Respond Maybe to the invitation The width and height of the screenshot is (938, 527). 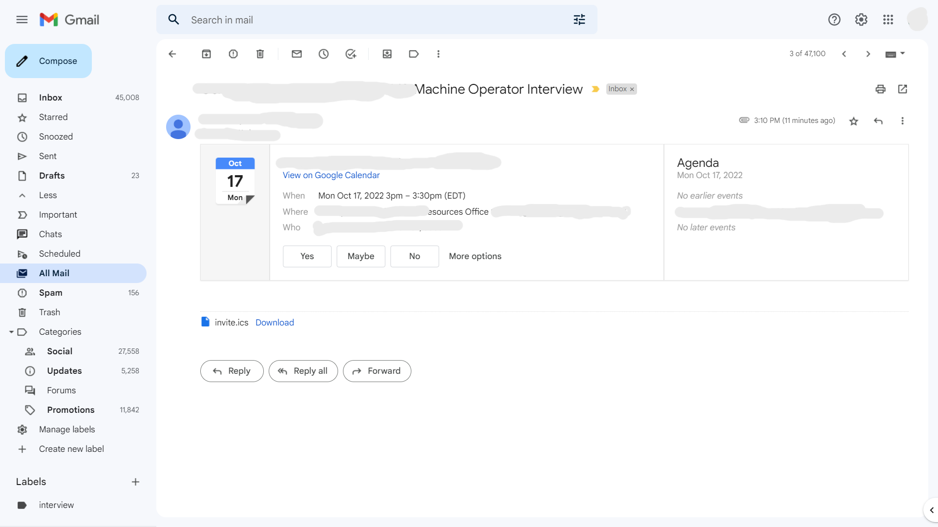[361, 256]
